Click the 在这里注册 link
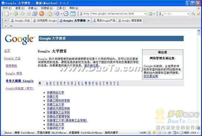Viewport: 202px width, 136px height. (x=151, y=76)
